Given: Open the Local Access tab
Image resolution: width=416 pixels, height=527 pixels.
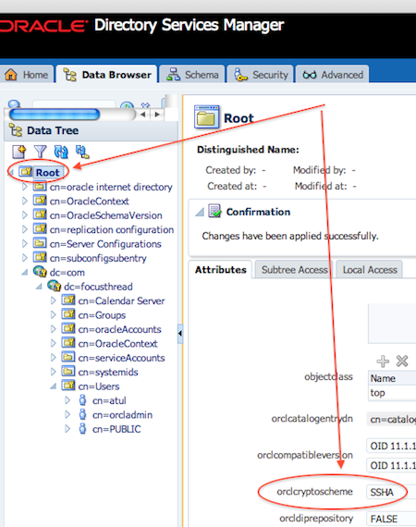Looking at the screenshot, I should coord(369,269).
